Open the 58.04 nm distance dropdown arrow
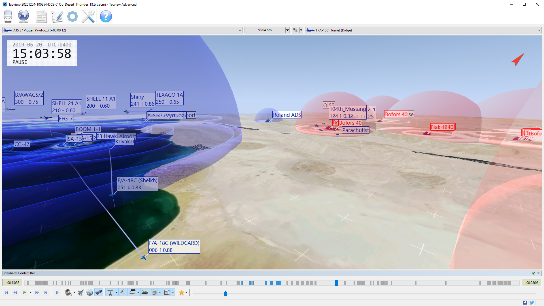544x306 pixels. pos(287,30)
